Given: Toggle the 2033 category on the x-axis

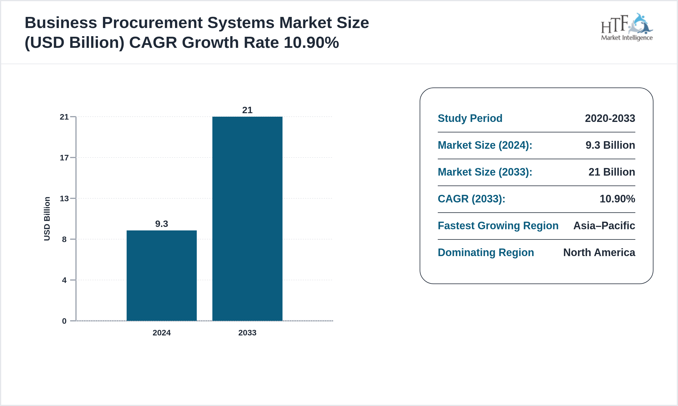Looking at the screenshot, I should (248, 333).
